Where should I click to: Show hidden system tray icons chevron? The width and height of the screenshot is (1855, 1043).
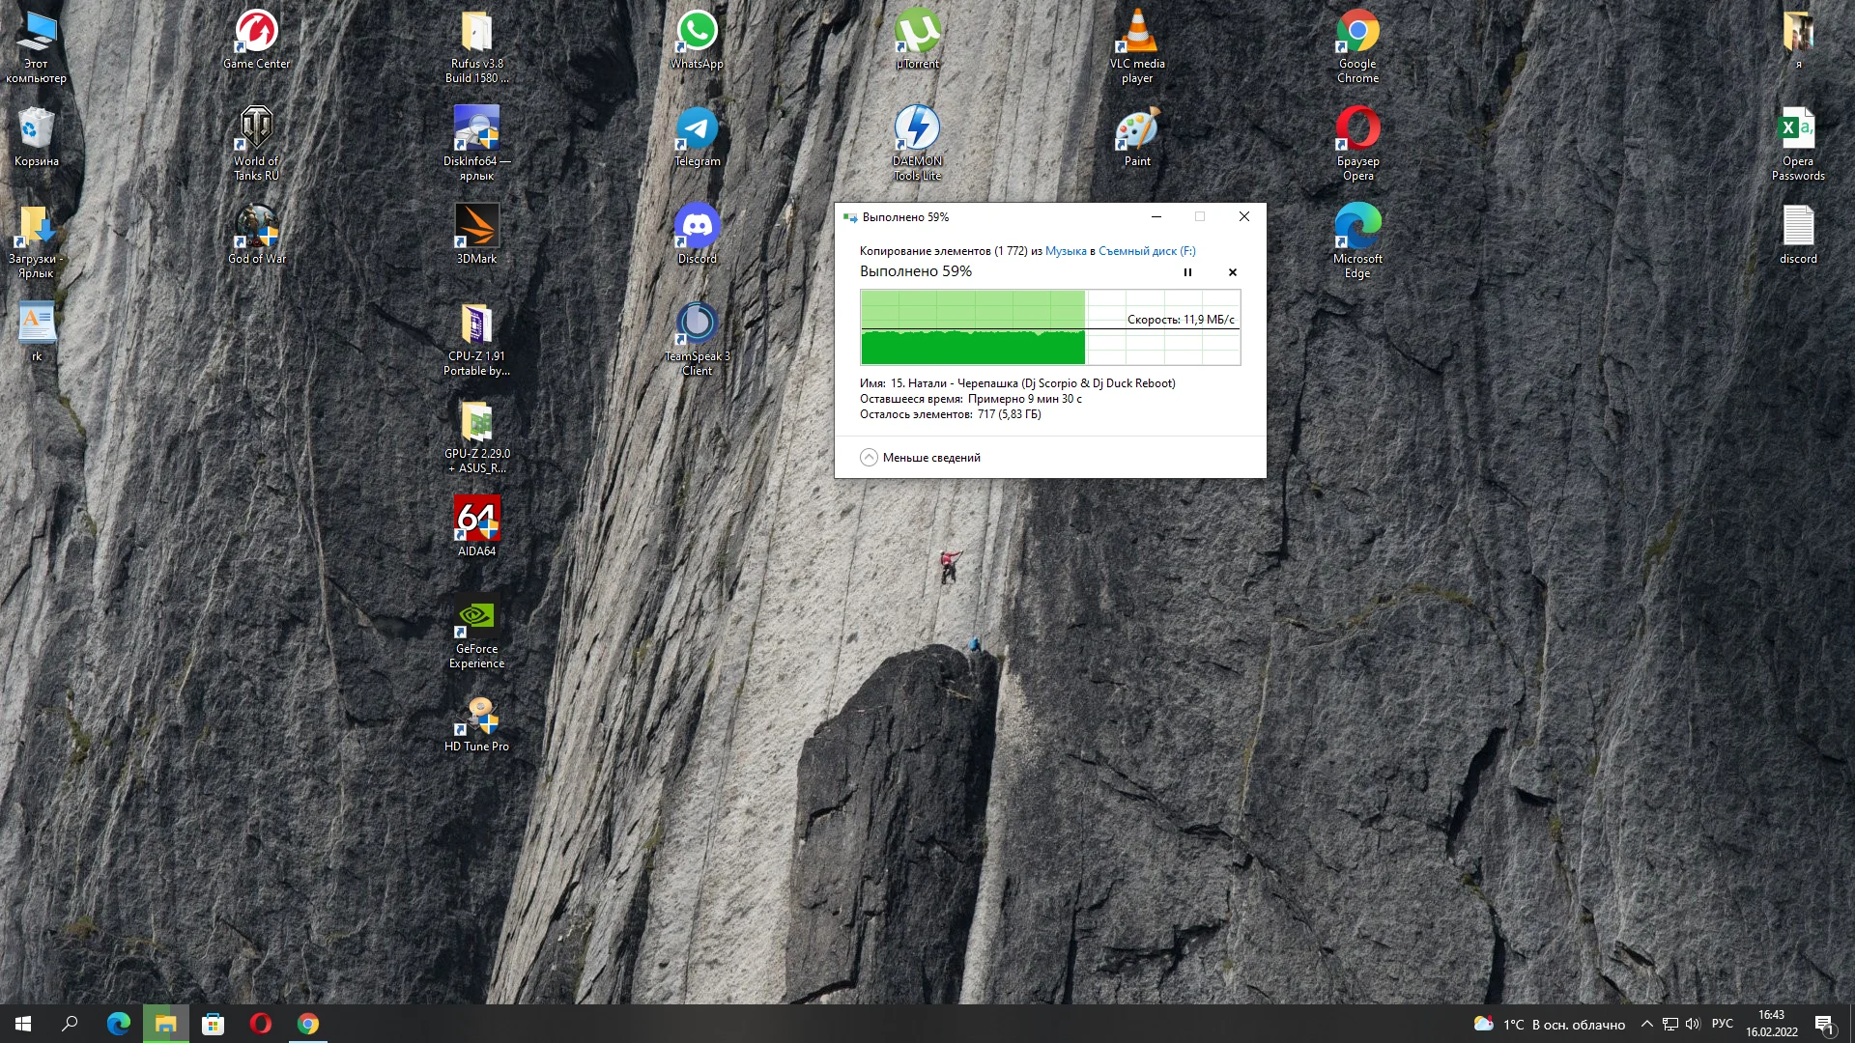(1646, 1024)
